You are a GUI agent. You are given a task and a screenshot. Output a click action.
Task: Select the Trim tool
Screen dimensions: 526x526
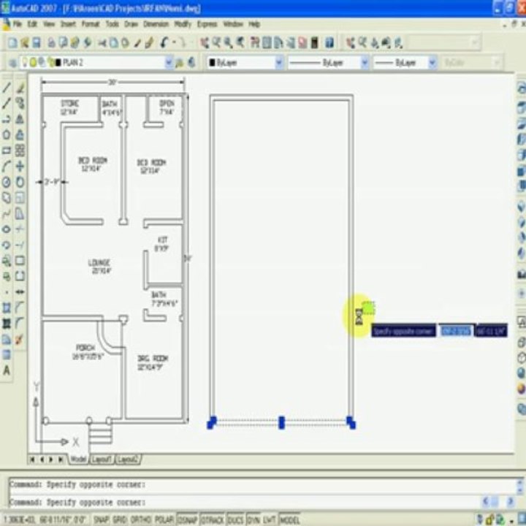point(20,229)
